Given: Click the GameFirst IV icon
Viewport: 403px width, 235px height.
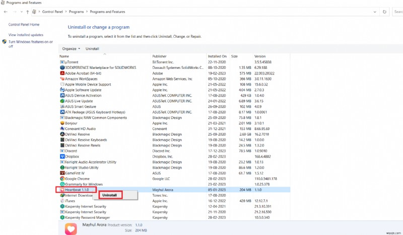Looking at the screenshot, I should [x=62, y=173].
